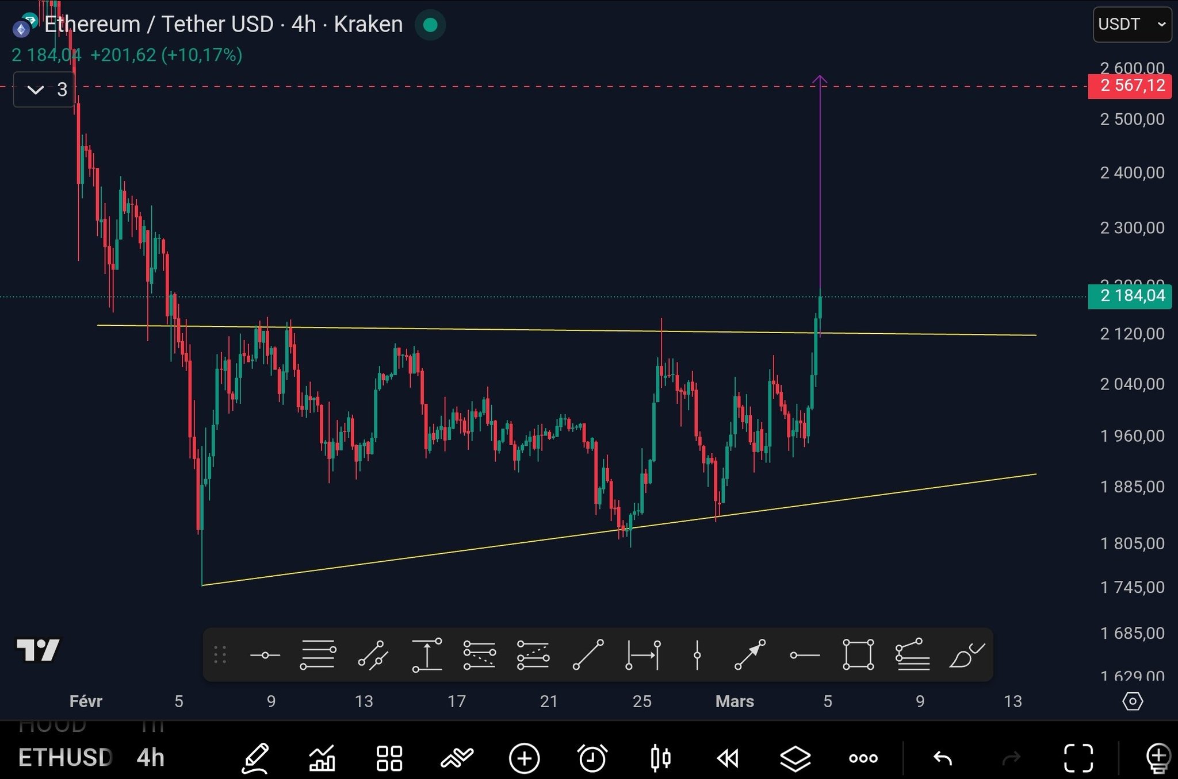This screenshot has height=779, width=1178.
Task: Open the USDT currency dropdown
Action: pos(1131,25)
